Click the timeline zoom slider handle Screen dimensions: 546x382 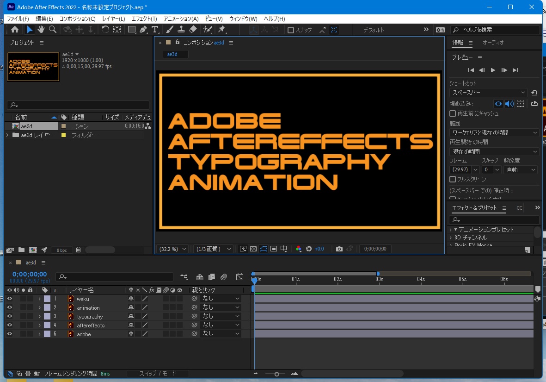pos(276,374)
